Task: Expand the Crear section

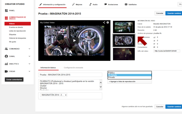Action: pos(29,71)
